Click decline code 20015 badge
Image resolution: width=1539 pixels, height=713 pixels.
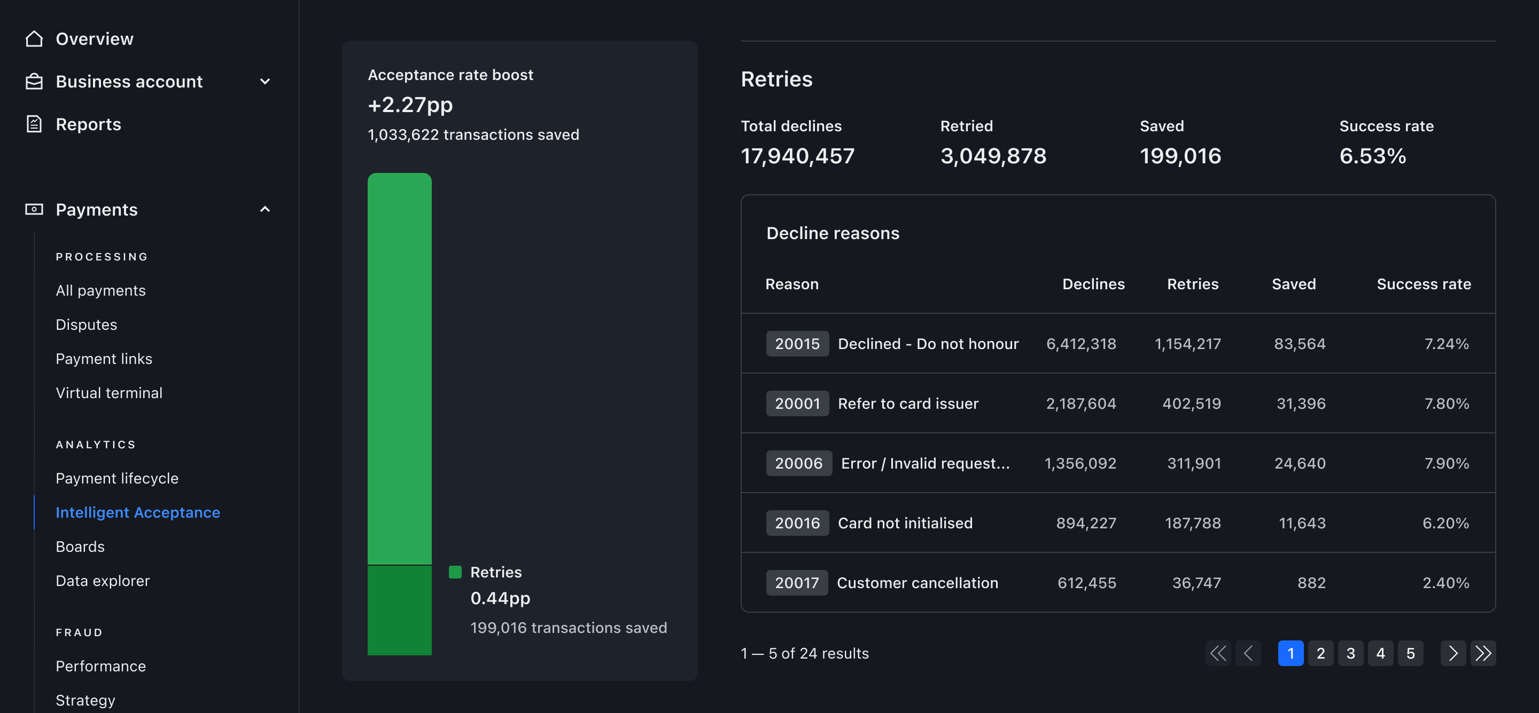click(x=797, y=344)
